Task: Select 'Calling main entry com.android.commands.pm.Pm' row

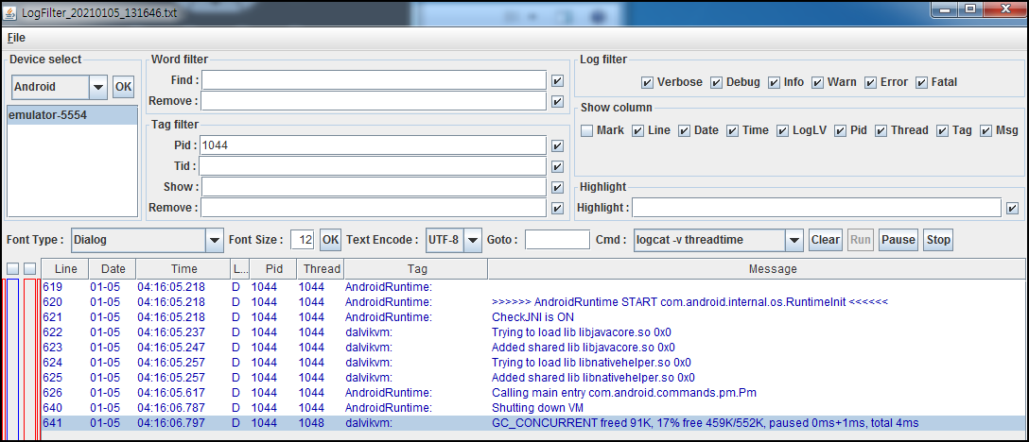Action: (532, 393)
